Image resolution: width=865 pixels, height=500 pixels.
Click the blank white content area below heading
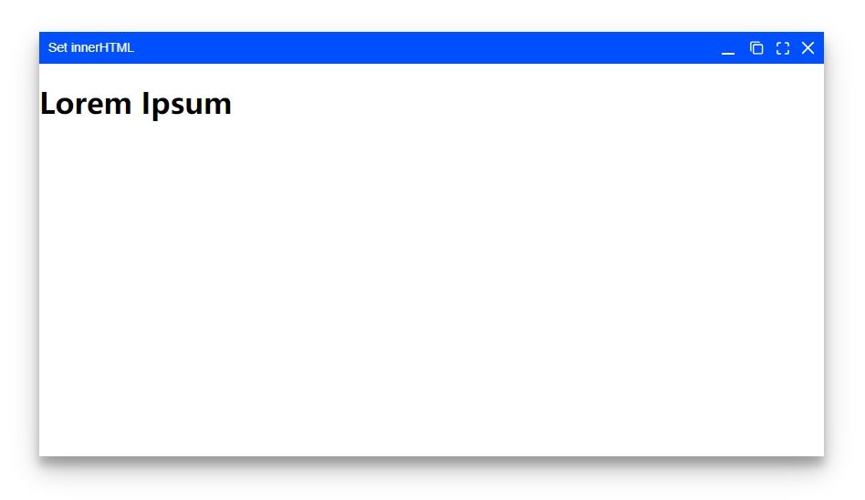pyautogui.click(x=432, y=286)
